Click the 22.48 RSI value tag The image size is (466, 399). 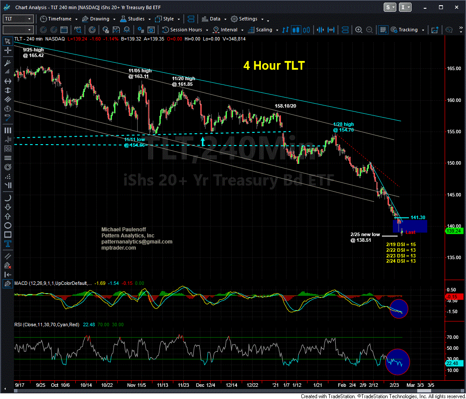pyautogui.click(x=453, y=363)
